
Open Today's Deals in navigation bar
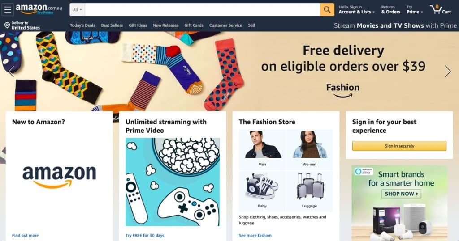tap(82, 25)
